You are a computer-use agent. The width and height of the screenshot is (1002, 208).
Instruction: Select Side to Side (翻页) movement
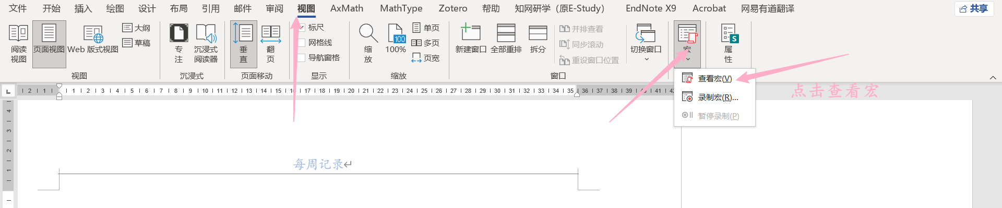tap(270, 44)
